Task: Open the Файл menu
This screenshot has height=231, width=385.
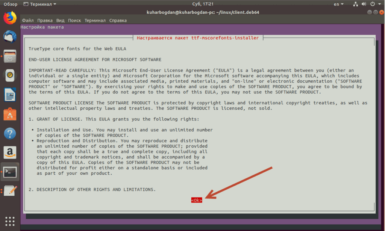Action: (x=28, y=20)
